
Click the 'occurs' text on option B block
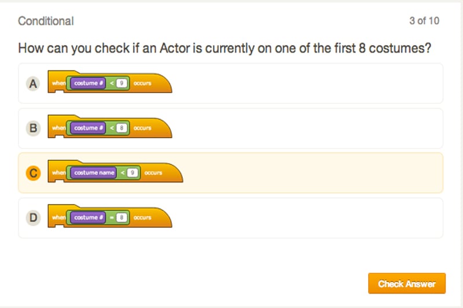[142, 128]
